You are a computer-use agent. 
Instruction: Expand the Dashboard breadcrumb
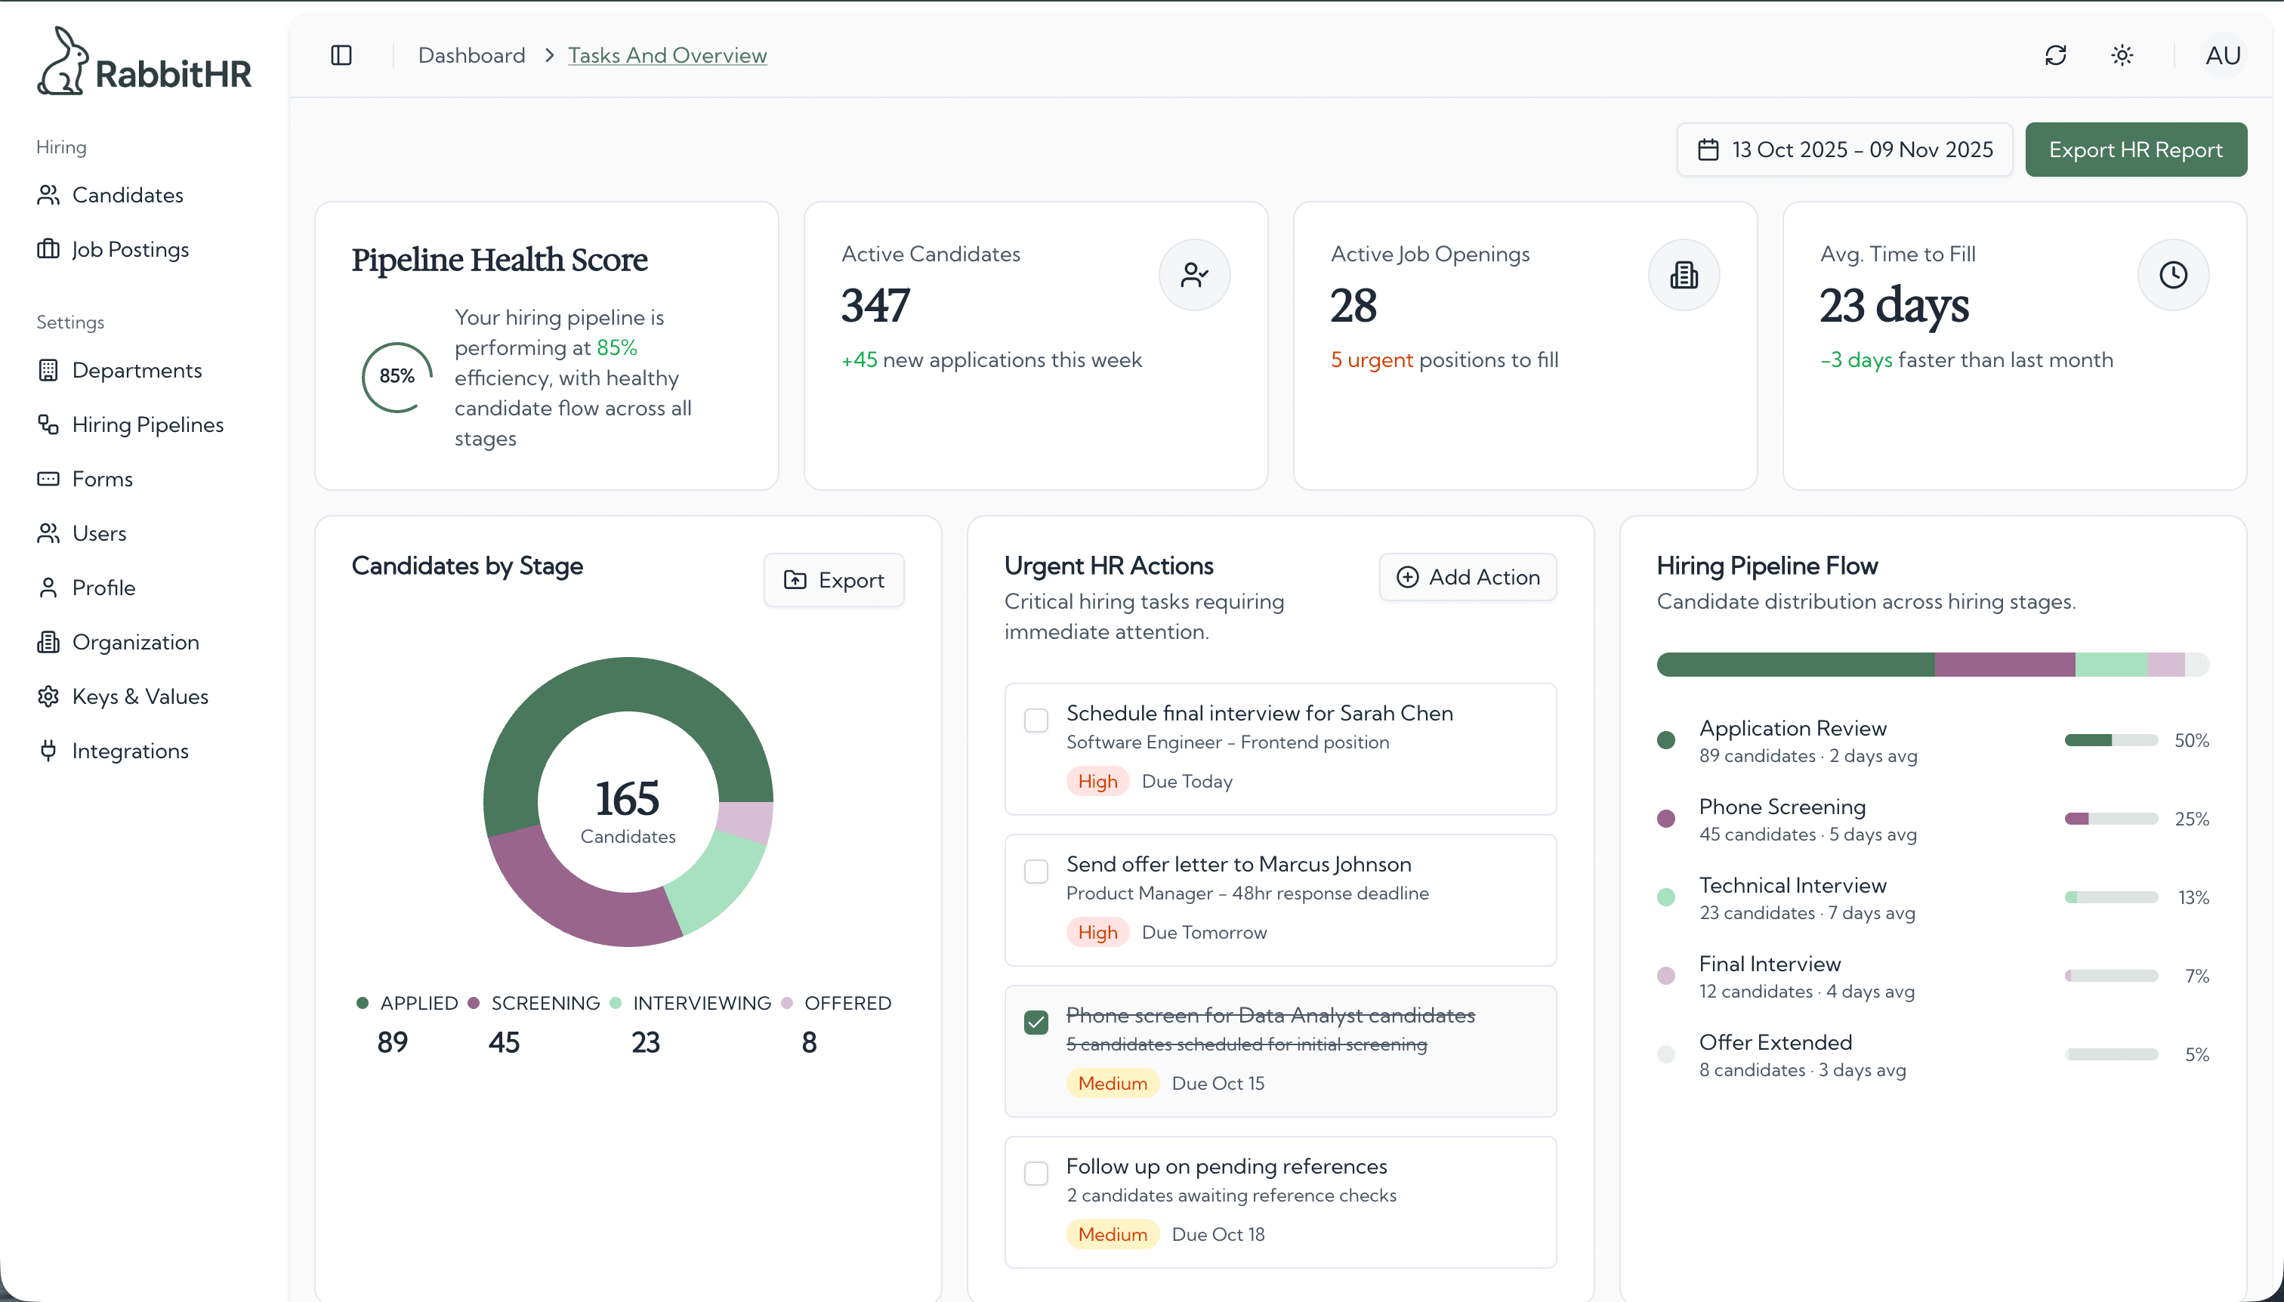tap(472, 54)
